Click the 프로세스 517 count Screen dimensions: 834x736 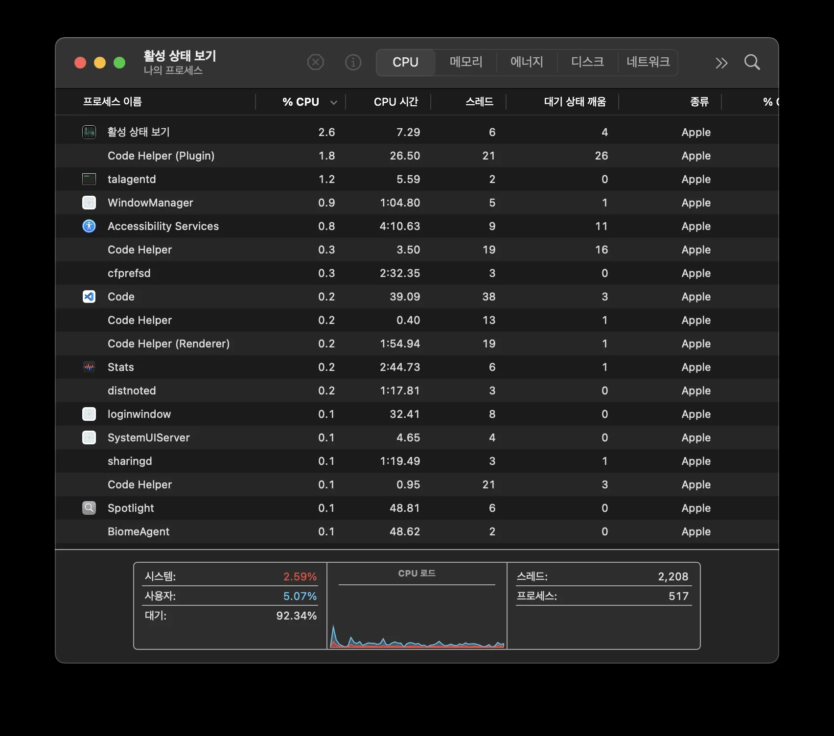click(x=679, y=596)
